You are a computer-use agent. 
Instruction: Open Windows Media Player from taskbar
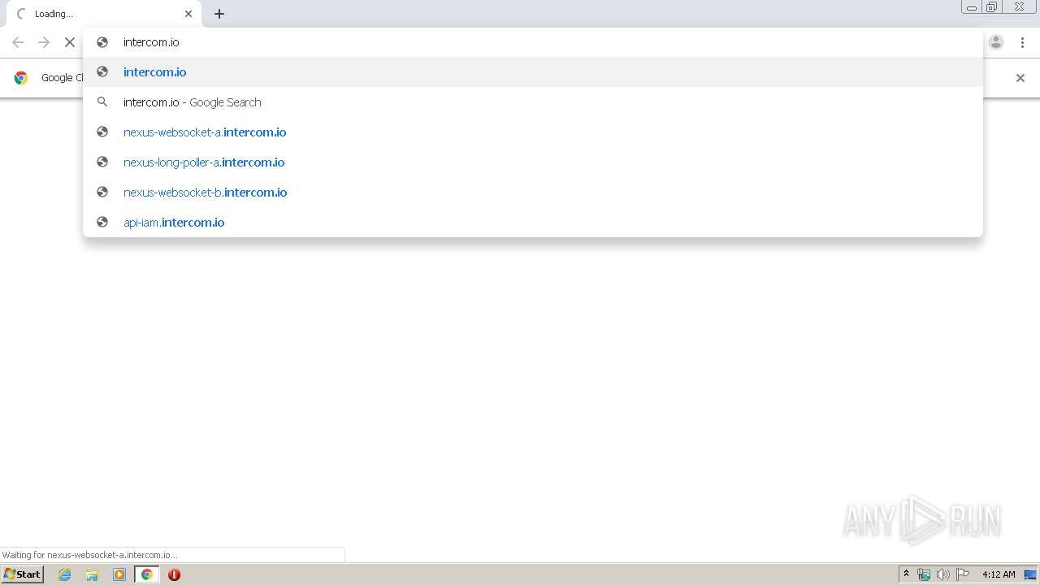119,574
